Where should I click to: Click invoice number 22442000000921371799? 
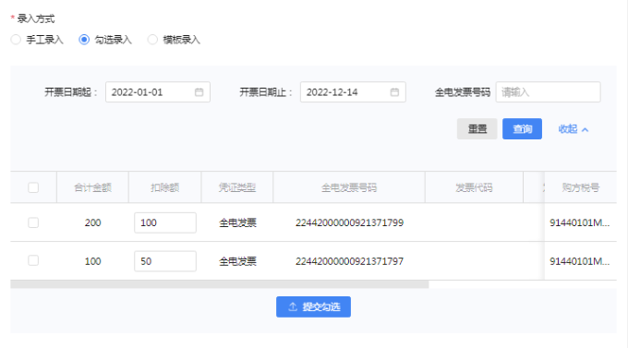tap(349, 222)
